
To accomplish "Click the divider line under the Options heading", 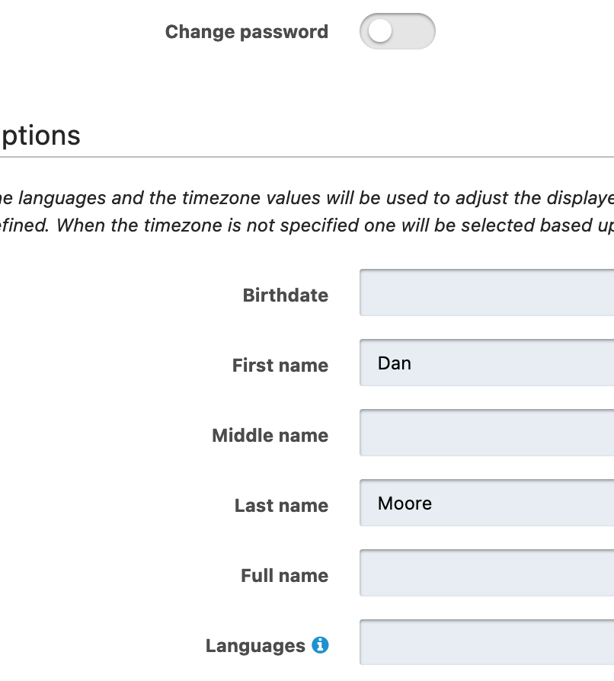I will pos(305,157).
